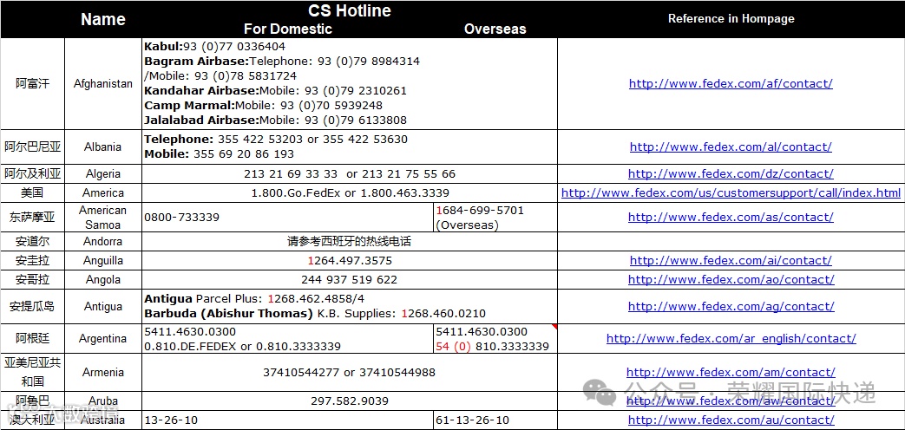The image size is (905, 430).
Task: Click the 1264.497.3575 hotline cell
Action: (349, 261)
